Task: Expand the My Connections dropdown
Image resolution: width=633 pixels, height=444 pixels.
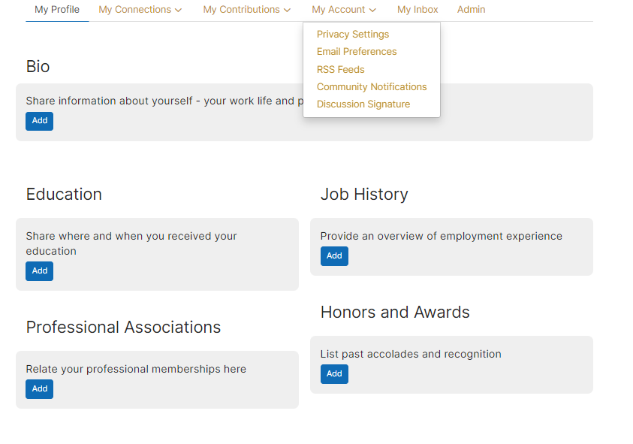Action: [140, 10]
